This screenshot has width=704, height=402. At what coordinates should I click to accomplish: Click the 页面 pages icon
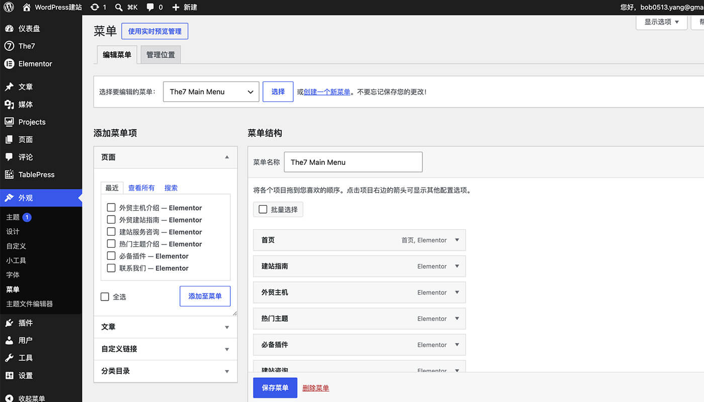coord(9,139)
